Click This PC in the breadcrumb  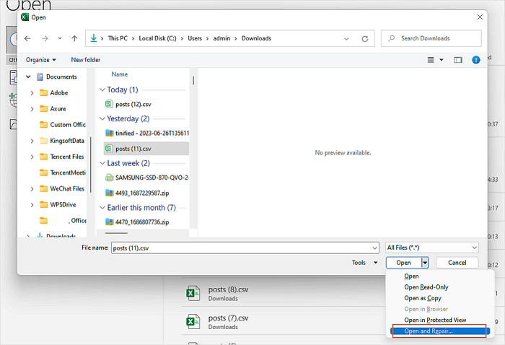pyautogui.click(x=118, y=39)
